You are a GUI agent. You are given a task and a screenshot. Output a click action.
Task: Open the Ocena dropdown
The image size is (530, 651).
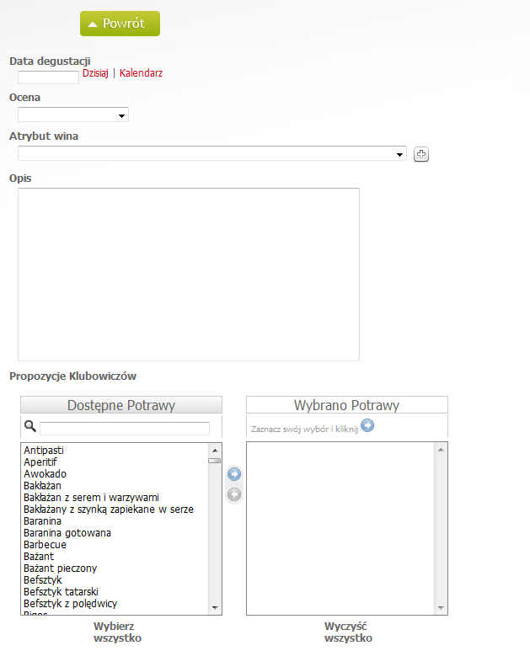tap(72, 115)
